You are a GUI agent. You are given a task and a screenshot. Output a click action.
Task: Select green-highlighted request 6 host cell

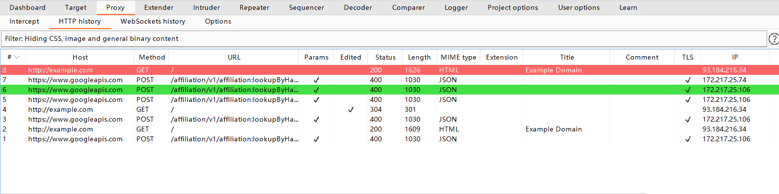point(75,90)
